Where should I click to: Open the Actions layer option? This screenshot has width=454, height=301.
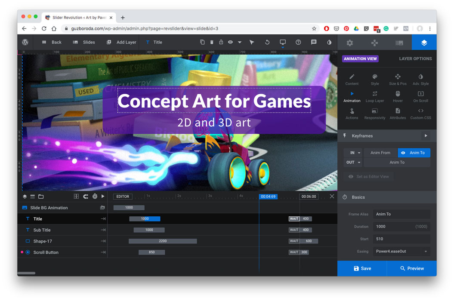[352, 114]
